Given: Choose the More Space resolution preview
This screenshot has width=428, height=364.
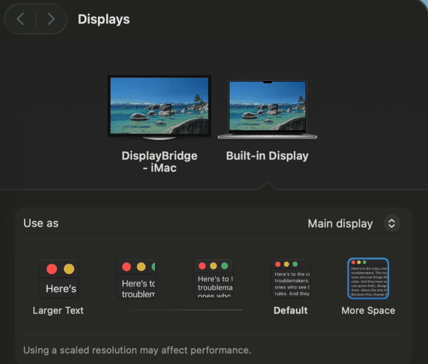Looking at the screenshot, I should [x=368, y=279].
